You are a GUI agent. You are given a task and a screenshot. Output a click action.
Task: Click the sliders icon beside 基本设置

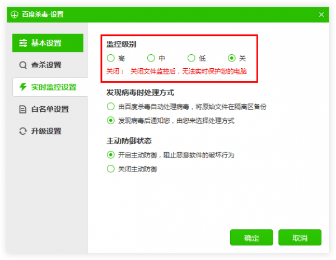tap(23, 43)
